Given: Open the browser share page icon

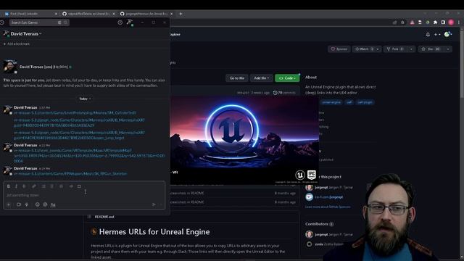Looking at the screenshot, I should click(394, 22).
